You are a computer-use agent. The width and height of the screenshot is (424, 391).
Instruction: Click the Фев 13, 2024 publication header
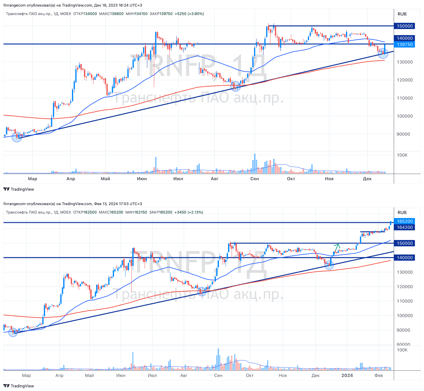(x=73, y=204)
